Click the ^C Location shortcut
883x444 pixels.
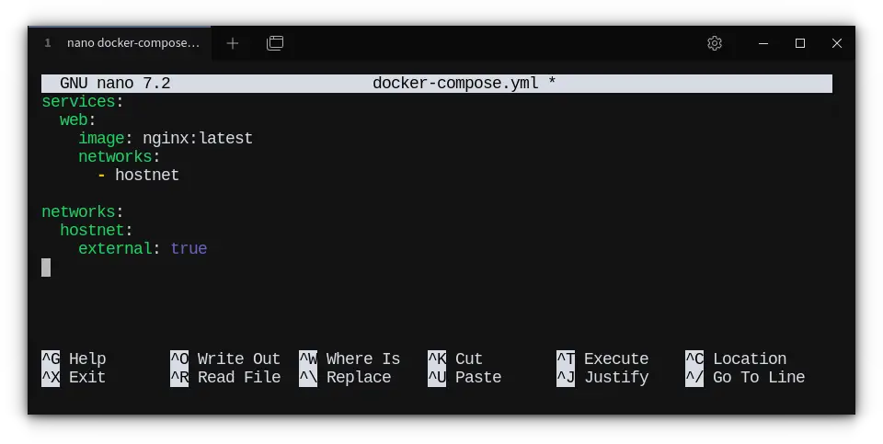736,359
